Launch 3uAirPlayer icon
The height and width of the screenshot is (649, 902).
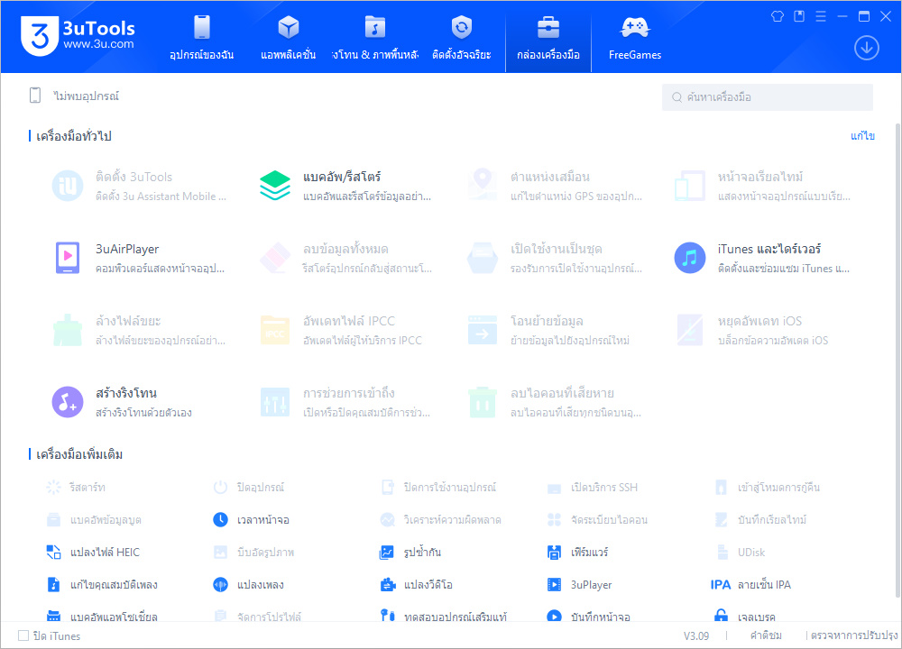(x=68, y=258)
